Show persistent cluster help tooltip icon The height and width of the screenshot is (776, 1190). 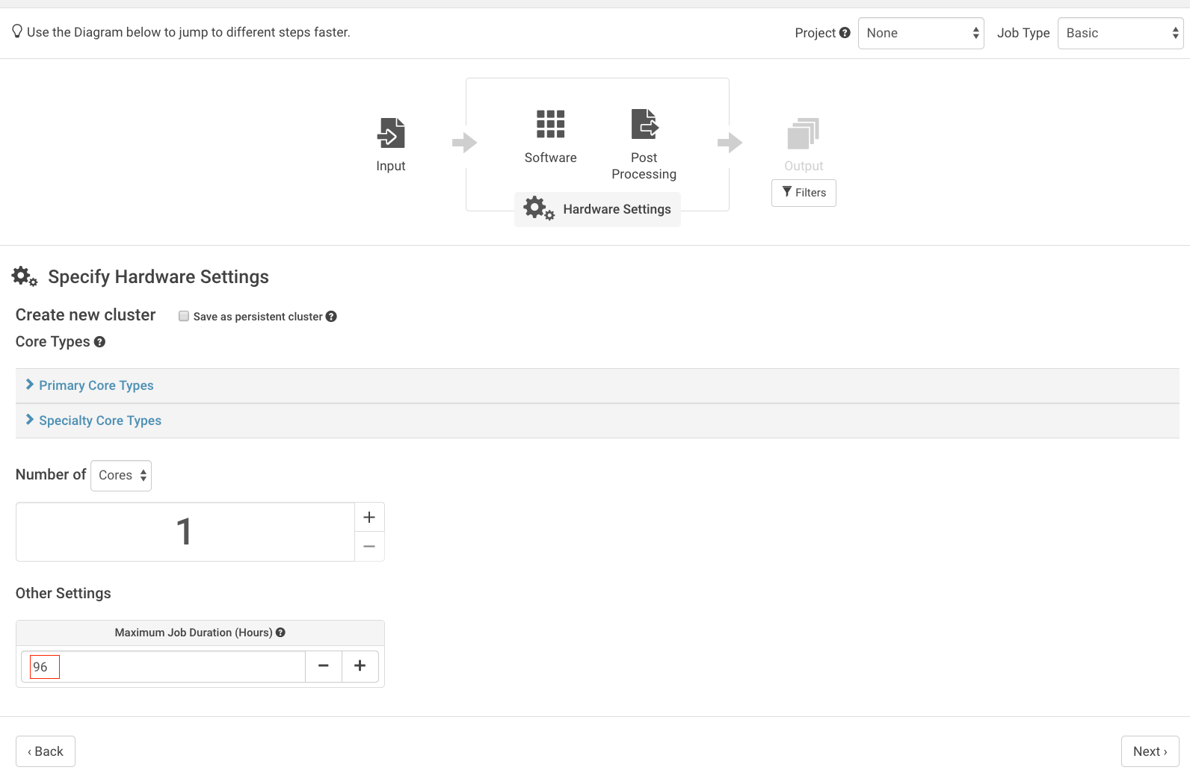[x=331, y=317]
